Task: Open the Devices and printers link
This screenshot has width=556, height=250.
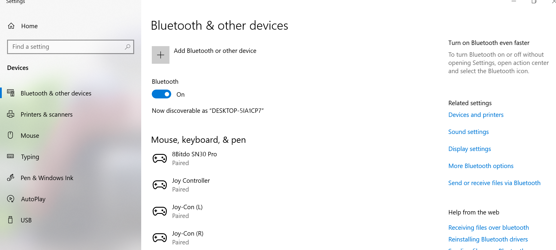Action: (476, 115)
